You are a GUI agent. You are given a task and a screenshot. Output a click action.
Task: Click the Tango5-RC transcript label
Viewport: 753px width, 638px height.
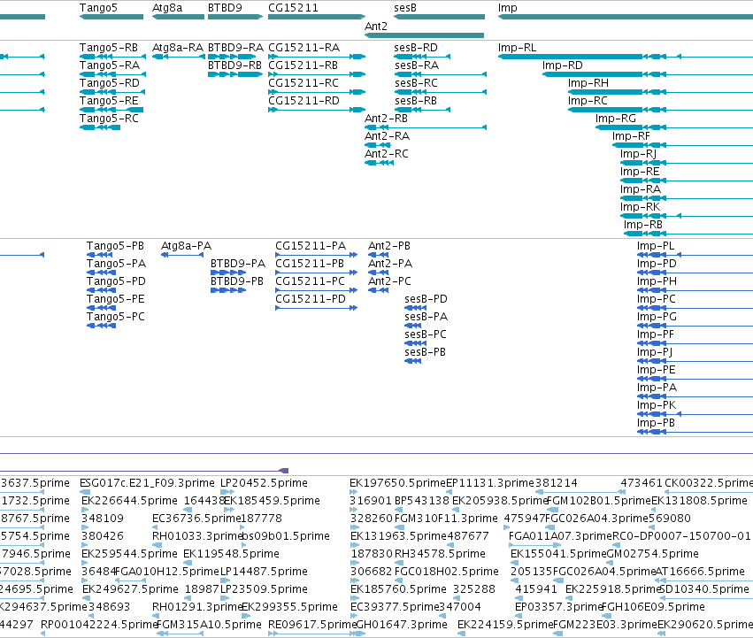click(x=109, y=119)
